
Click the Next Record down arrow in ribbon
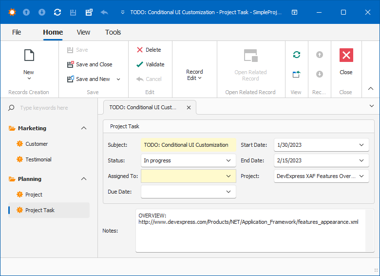[320, 74]
